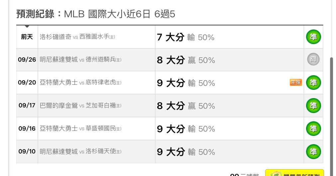Open 亞特蘭大勇士 vs 華盛頓國民 matchup
The image size is (336, 176).
pyautogui.click(x=80, y=129)
